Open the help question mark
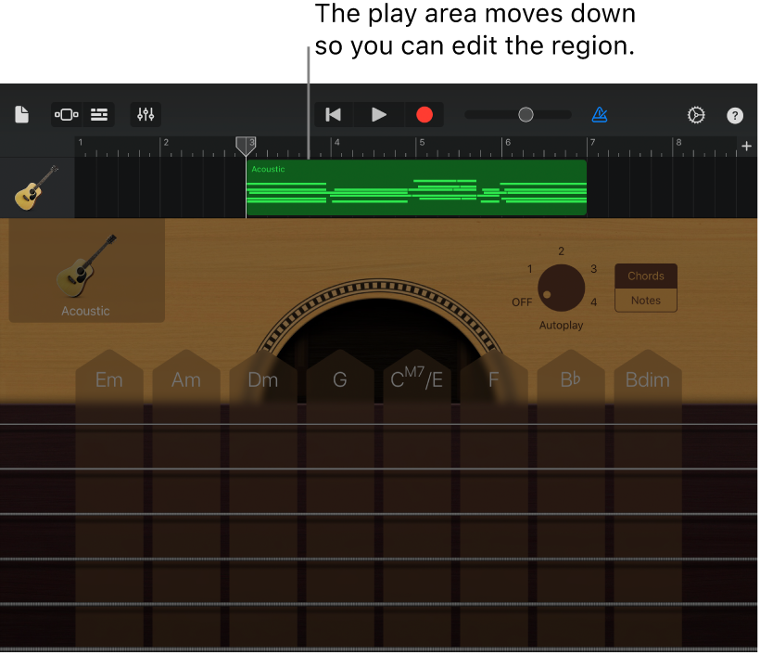The width and height of the screenshot is (760, 655). [735, 115]
